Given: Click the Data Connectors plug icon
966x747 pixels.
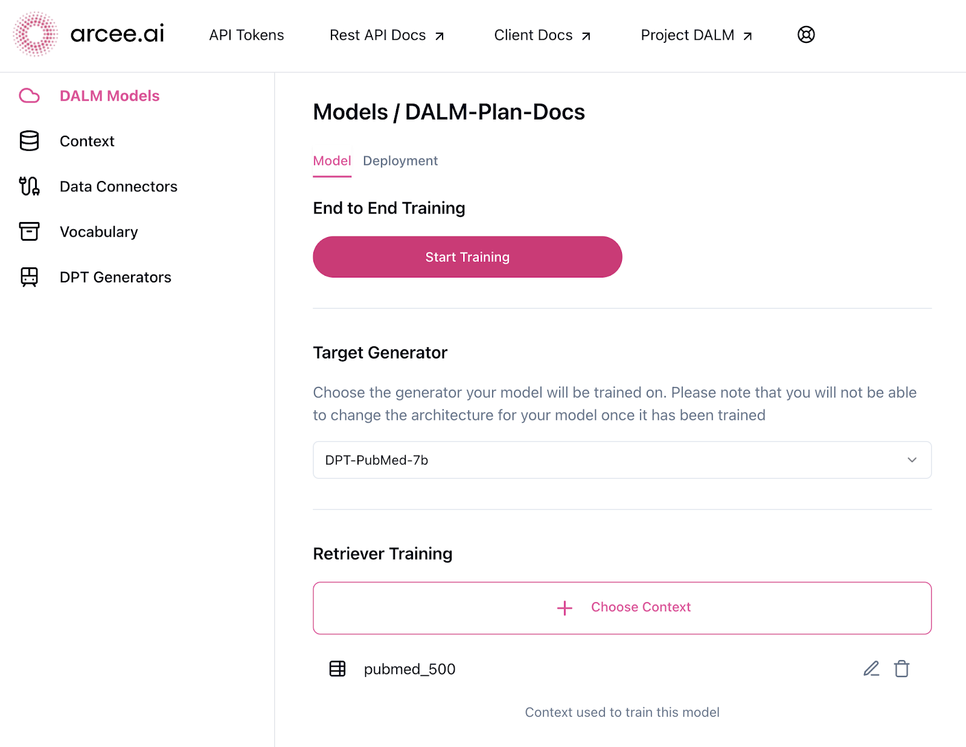Looking at the screenshot, I should [x=29, y=186].
